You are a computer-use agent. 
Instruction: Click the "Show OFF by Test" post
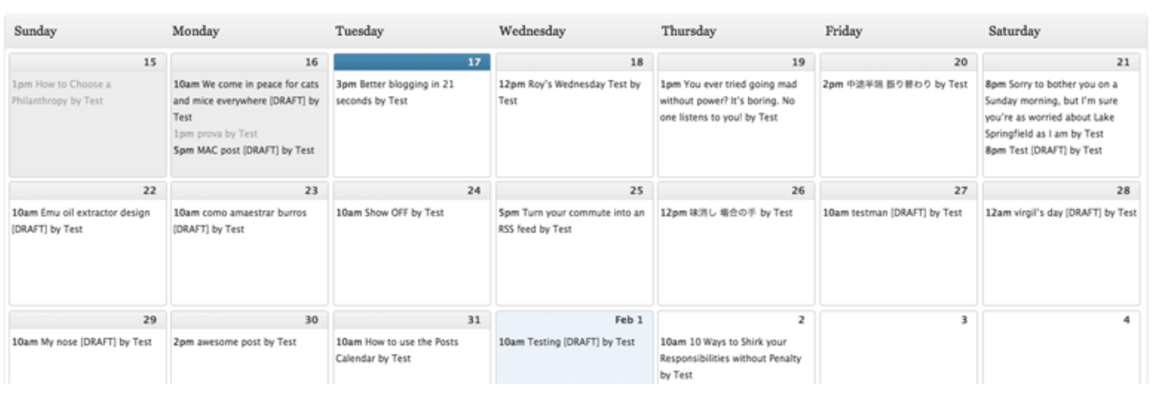(390, 213)
